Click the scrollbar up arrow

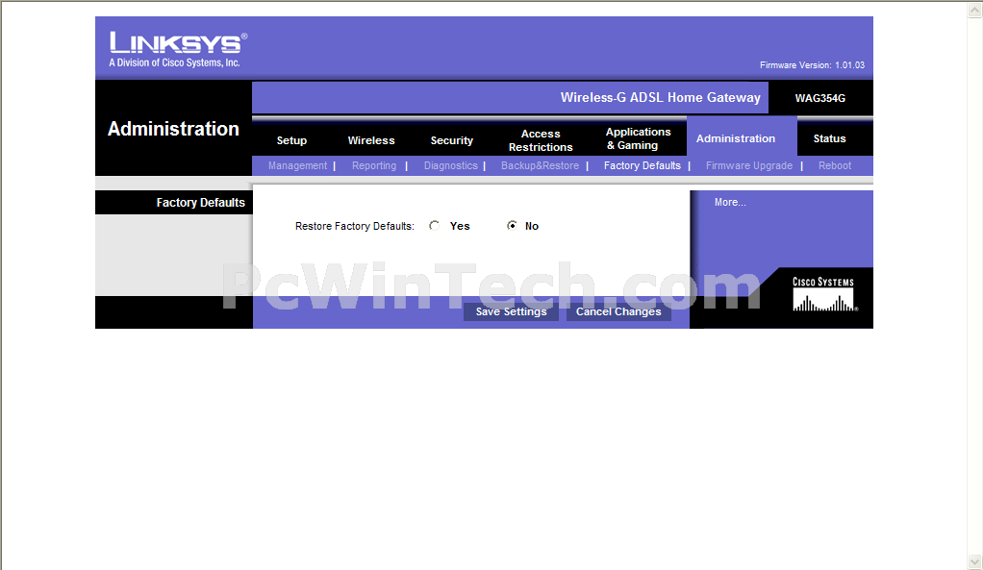[975, 10]
